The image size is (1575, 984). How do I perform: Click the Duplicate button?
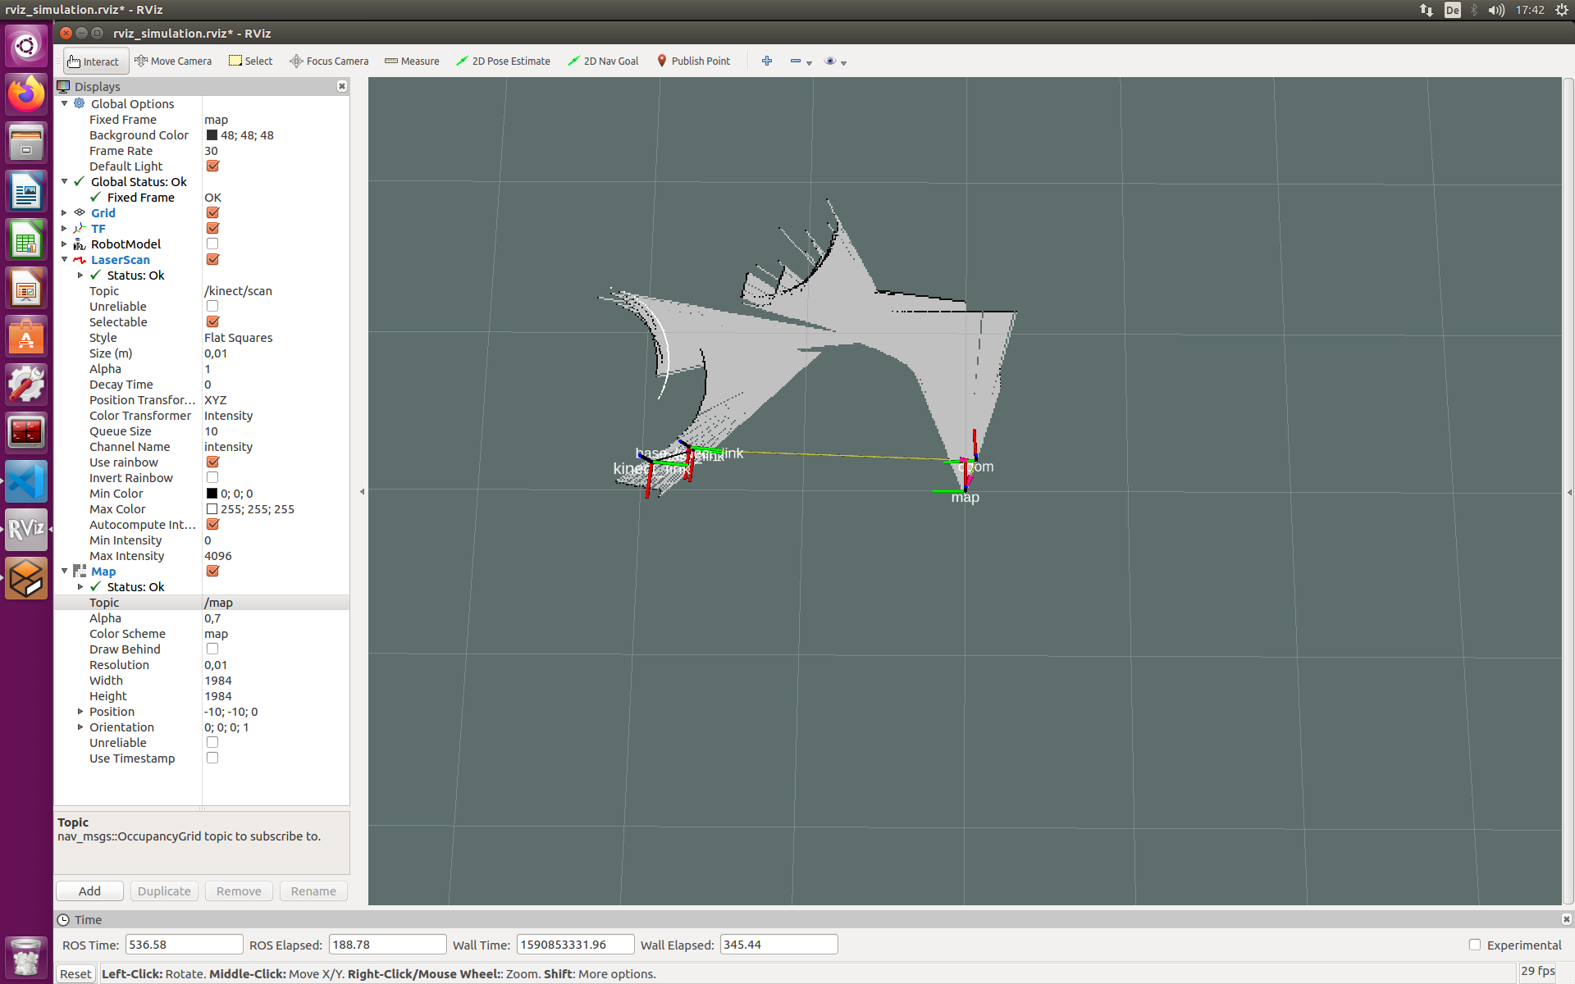pyautogui.click(x=164, y=891)
